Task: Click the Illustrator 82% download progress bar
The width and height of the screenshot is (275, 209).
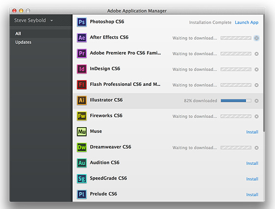Action: (x=236, y=101)
